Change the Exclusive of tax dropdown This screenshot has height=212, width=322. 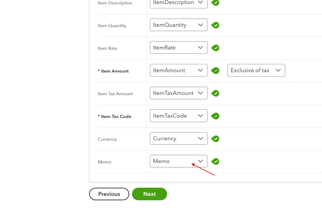[256, 70]
